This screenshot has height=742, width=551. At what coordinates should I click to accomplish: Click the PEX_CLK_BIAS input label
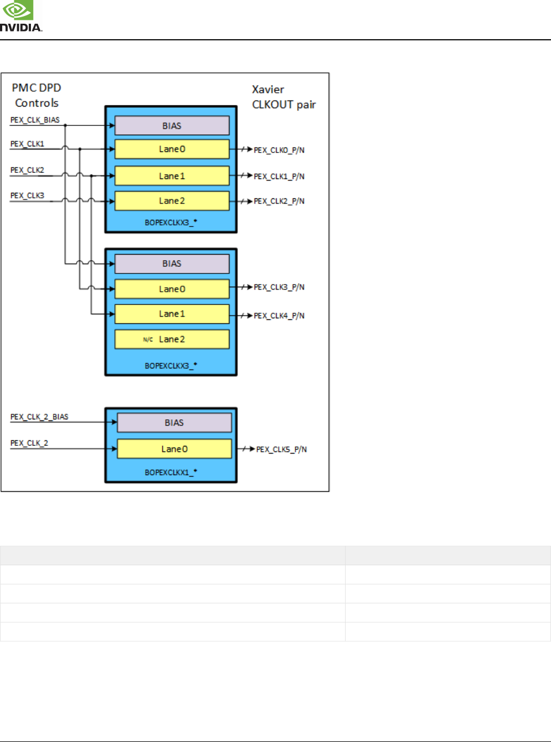pos(35,120)
